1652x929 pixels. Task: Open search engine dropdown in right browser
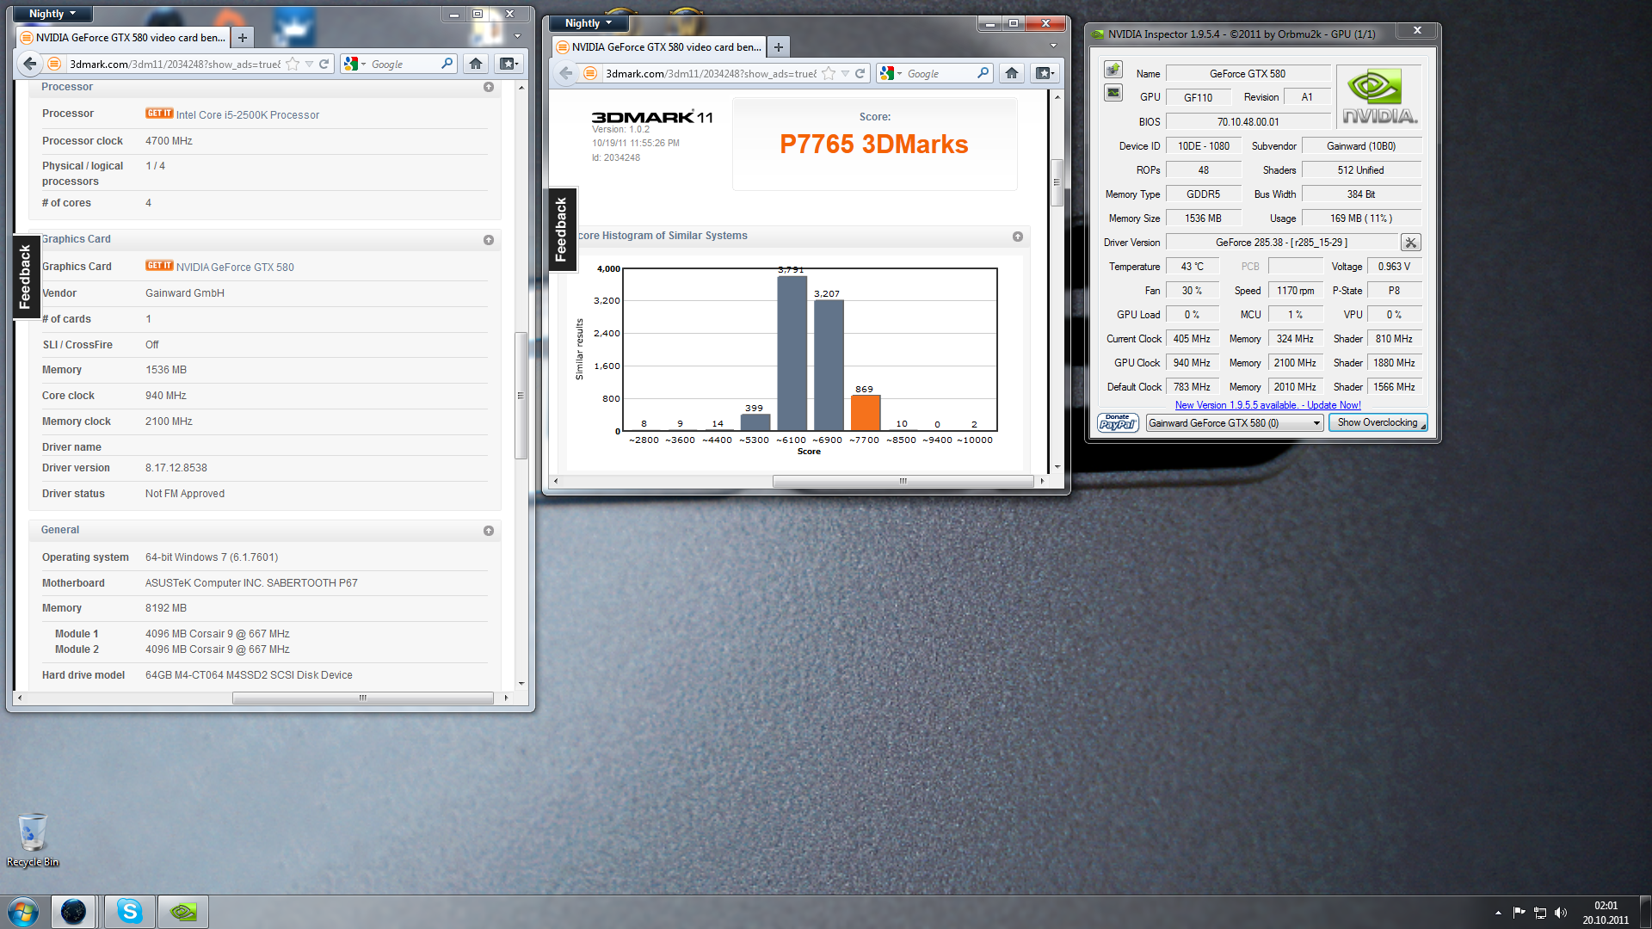[x=891, y=74]
